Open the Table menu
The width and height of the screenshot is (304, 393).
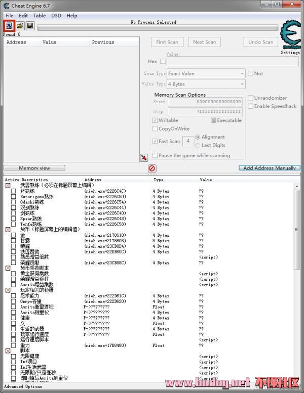pyautogui.click(x=40, y=16)
